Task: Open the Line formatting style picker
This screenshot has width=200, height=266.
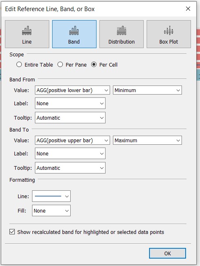Action: click(51, 196)
